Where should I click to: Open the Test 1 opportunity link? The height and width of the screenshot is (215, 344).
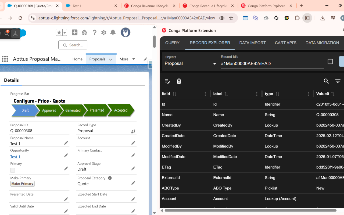[x=15, y=157]
